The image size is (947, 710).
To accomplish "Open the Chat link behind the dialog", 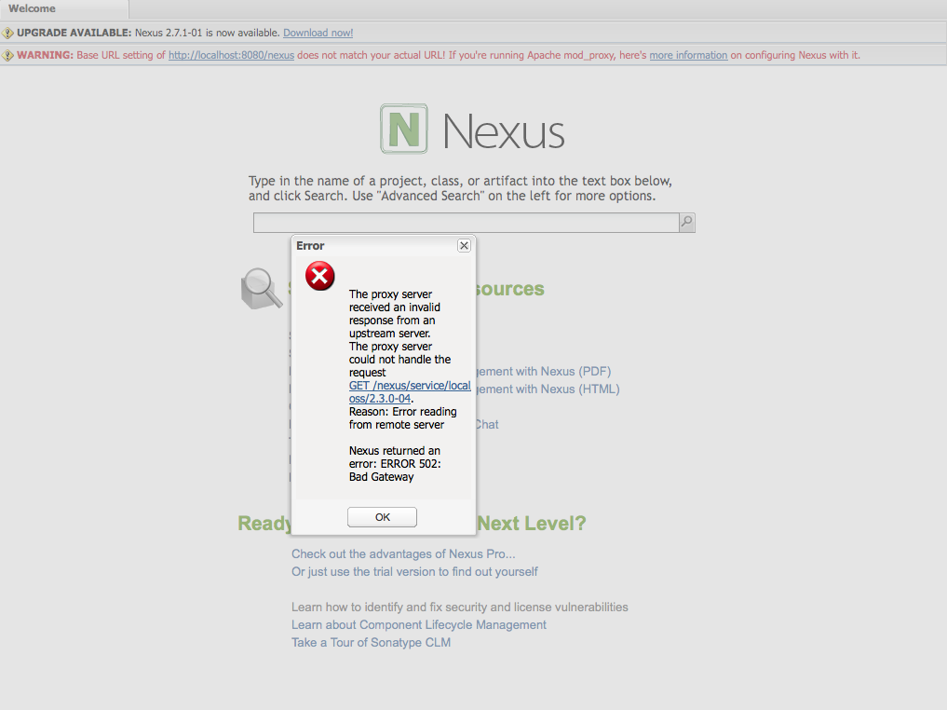I will click(487, 424).
